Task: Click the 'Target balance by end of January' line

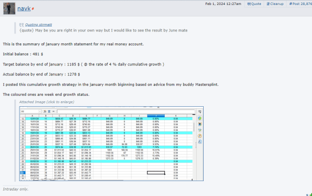Action: click(x=83, y=64)
